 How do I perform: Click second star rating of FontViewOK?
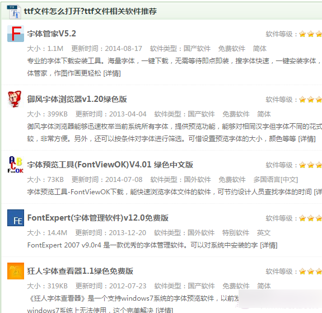click(x=311, y=165)
